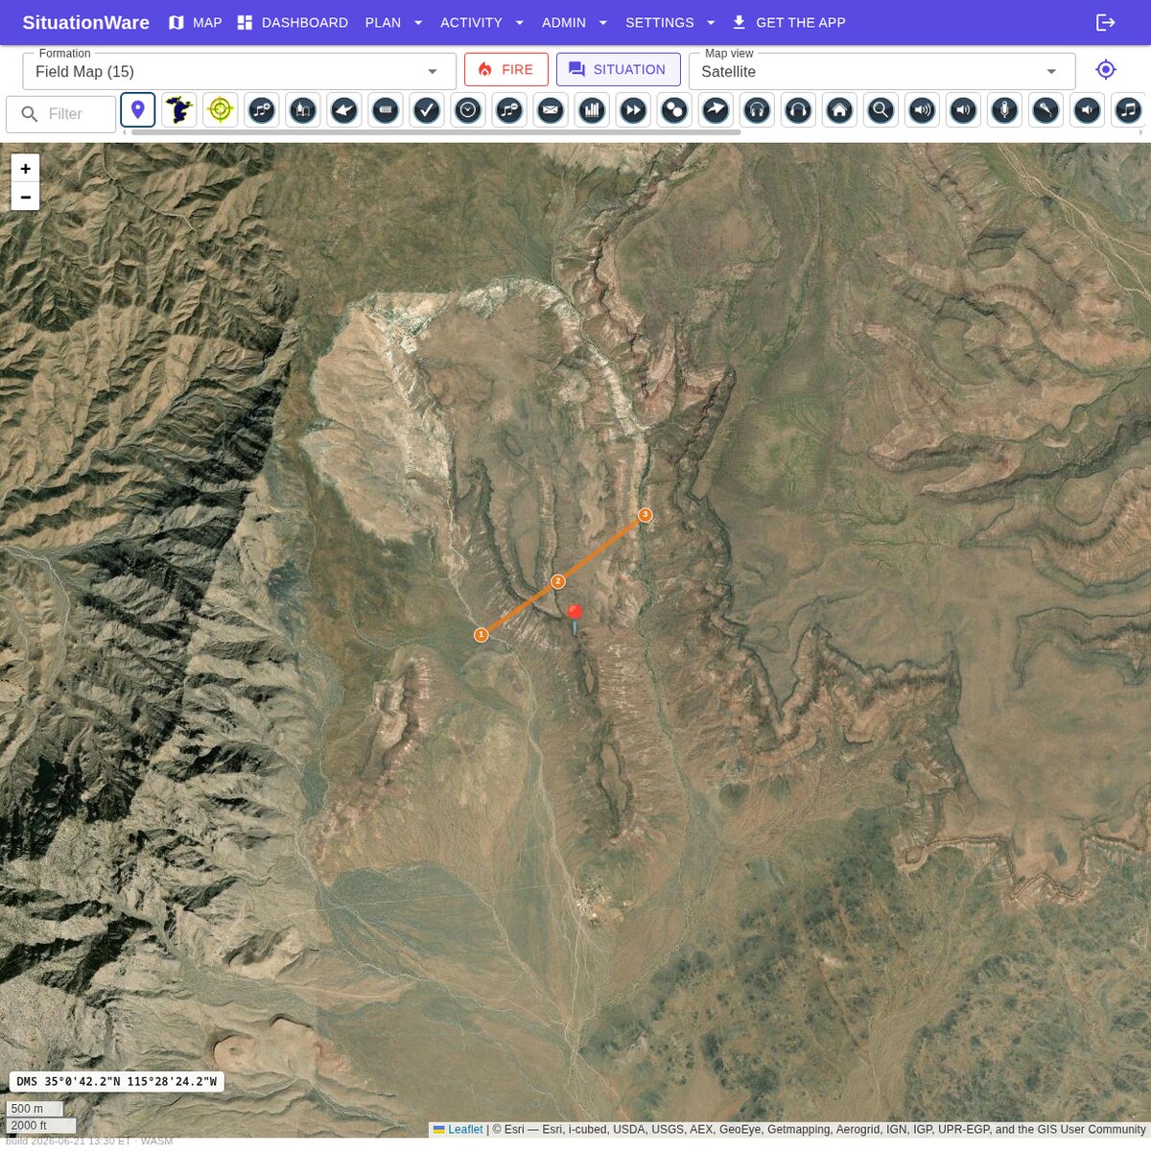The height and width of the screenshot is (1153, 1151).
Task: Select route waypoint 1 marker
Action: coord(482,635)
